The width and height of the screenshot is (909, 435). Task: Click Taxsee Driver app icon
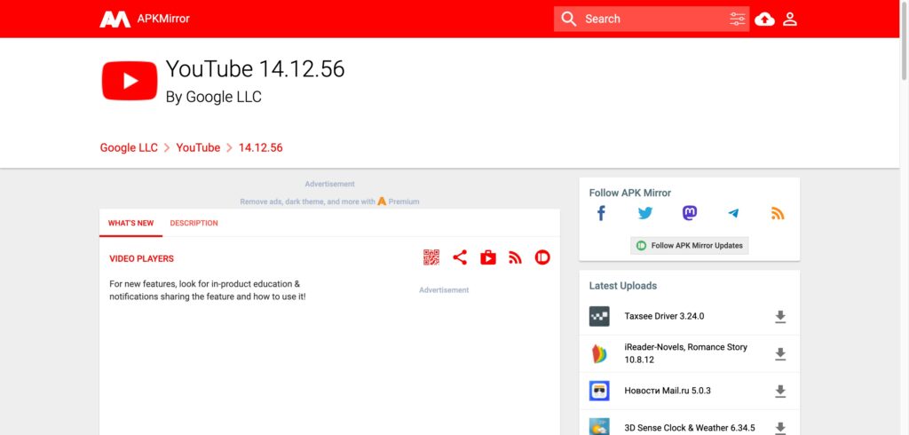point(599,316)
